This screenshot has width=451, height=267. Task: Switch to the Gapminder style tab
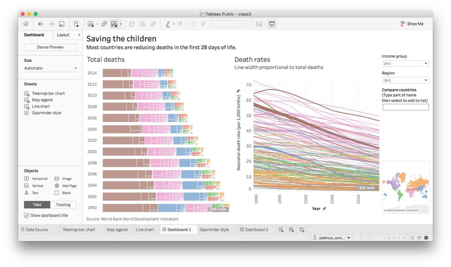pyautogui.click(x=214, y=230)
